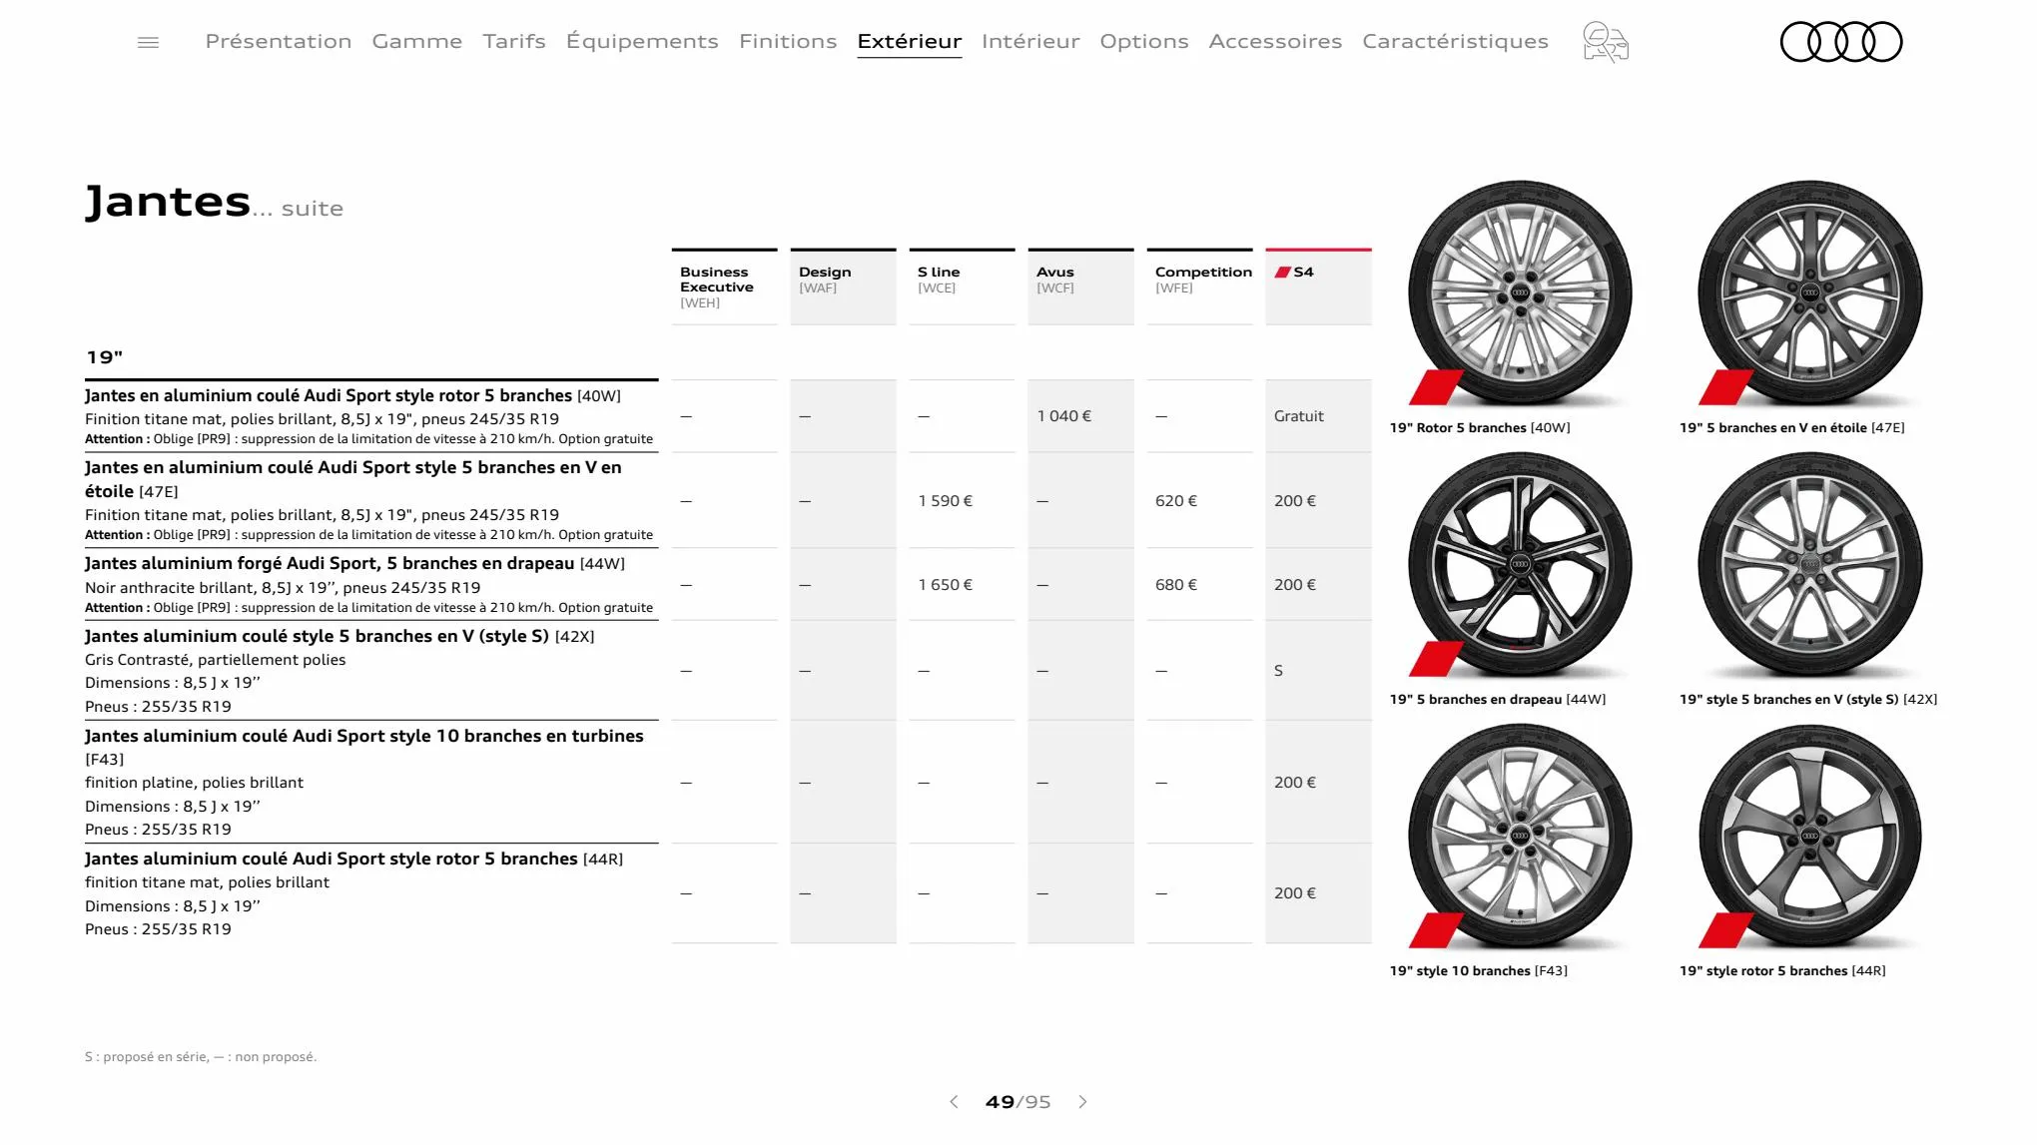Click caption 19" style 10 branches [F43]
The height and width of the screenshot is (1145, 2037).
click(x=1479, y=970)
